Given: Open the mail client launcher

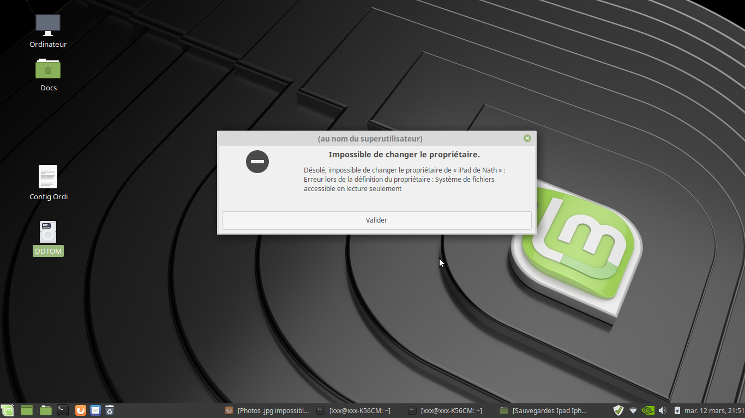Looking at the screenshot, I should click(95, 410).
